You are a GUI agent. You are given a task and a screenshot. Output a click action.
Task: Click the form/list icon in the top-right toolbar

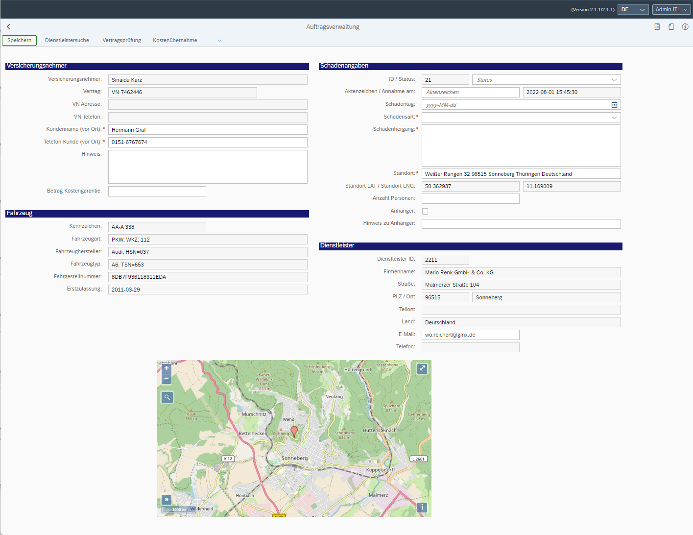tap(657, 27)
